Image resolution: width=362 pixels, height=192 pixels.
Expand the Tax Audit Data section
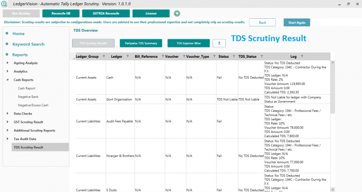(x=8, y=139)
